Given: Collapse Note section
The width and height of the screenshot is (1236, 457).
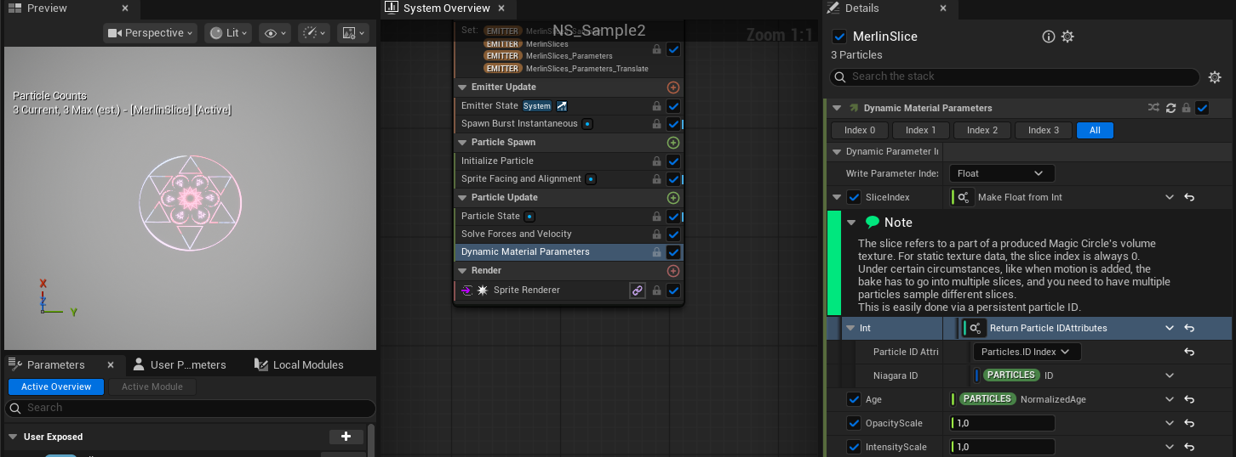Looking at the screenshot, I should (850, 223).
